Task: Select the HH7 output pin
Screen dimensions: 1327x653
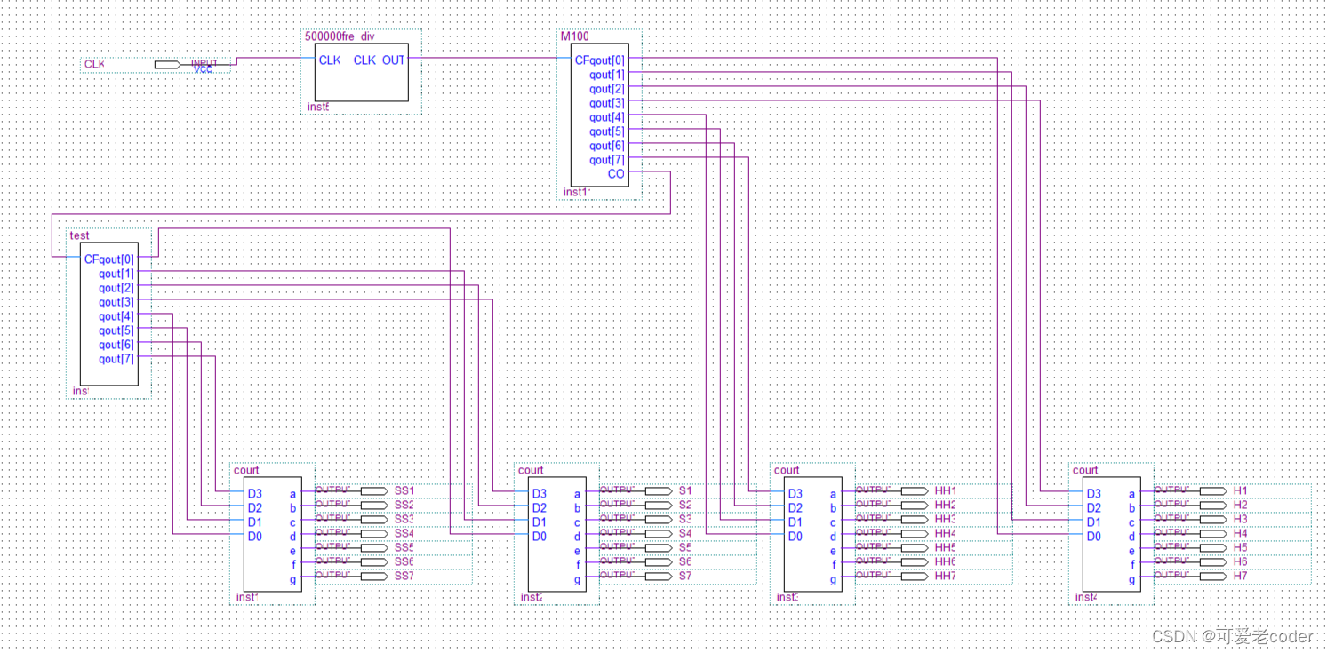Action: 915,576
